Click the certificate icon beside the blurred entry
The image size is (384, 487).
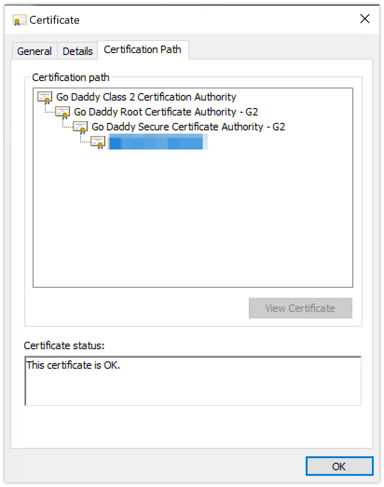(x=97, y=142)
